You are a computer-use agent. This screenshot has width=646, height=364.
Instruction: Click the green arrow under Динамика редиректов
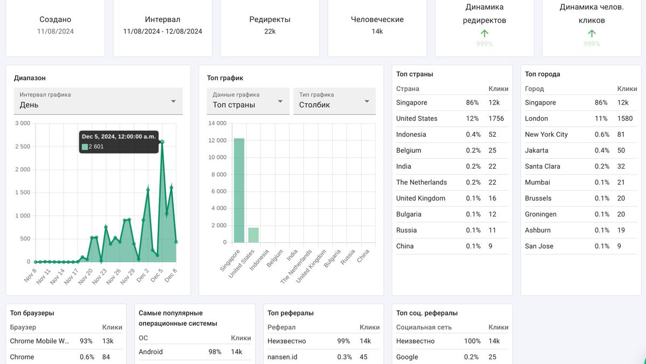point(484,33)
